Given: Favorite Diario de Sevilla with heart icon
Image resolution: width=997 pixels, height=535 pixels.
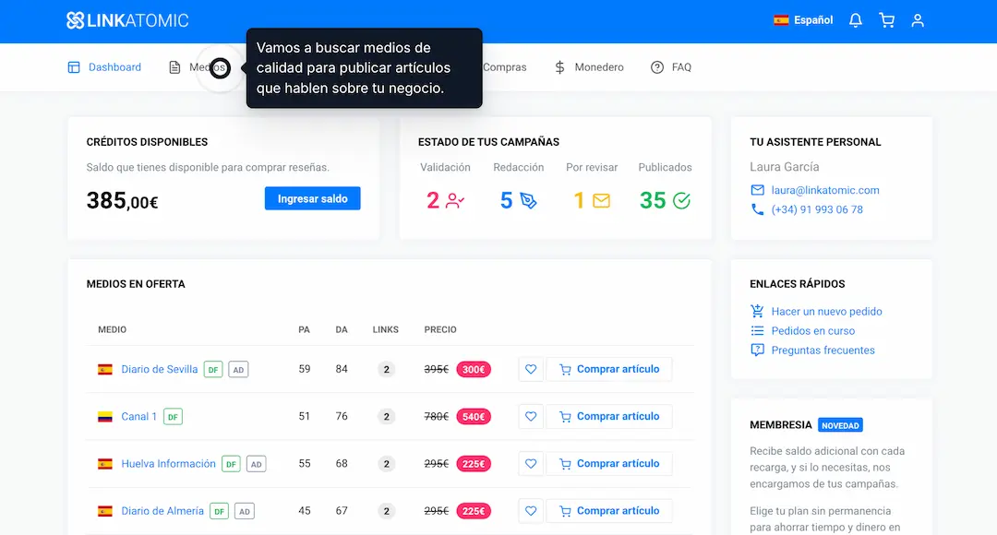Looking at the screenshot, I should pos(531,369).
